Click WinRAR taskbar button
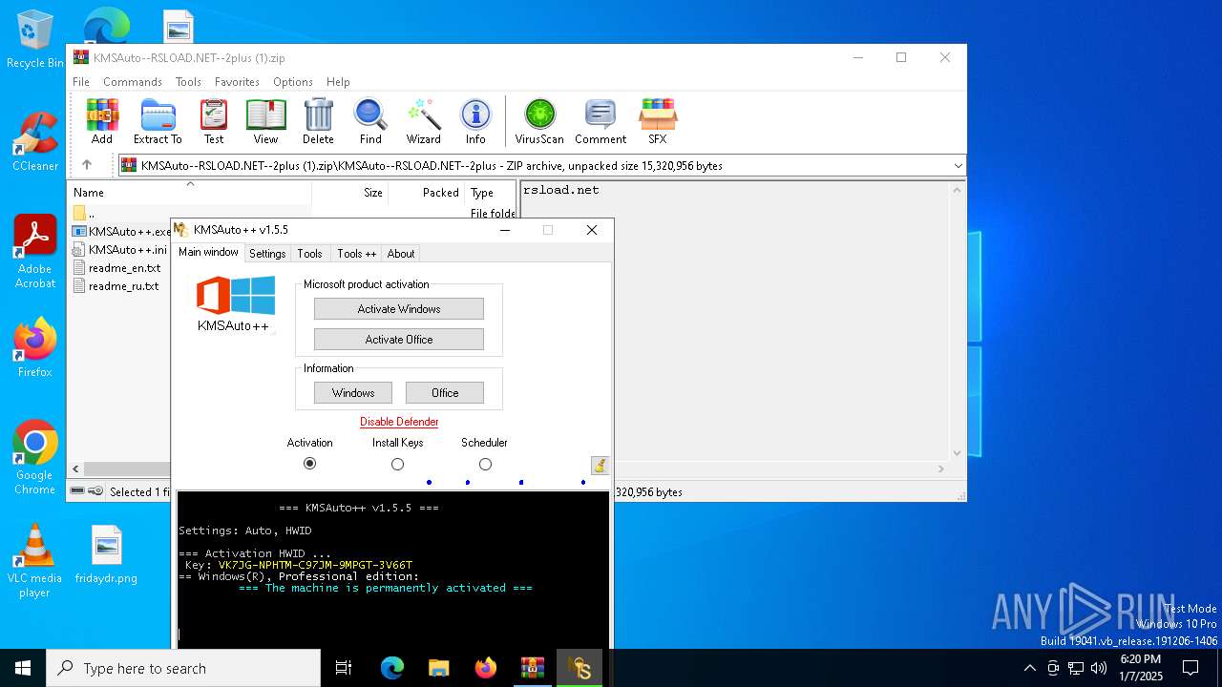The height and width of the screenshot is (687, 1222). coord(532,668)
